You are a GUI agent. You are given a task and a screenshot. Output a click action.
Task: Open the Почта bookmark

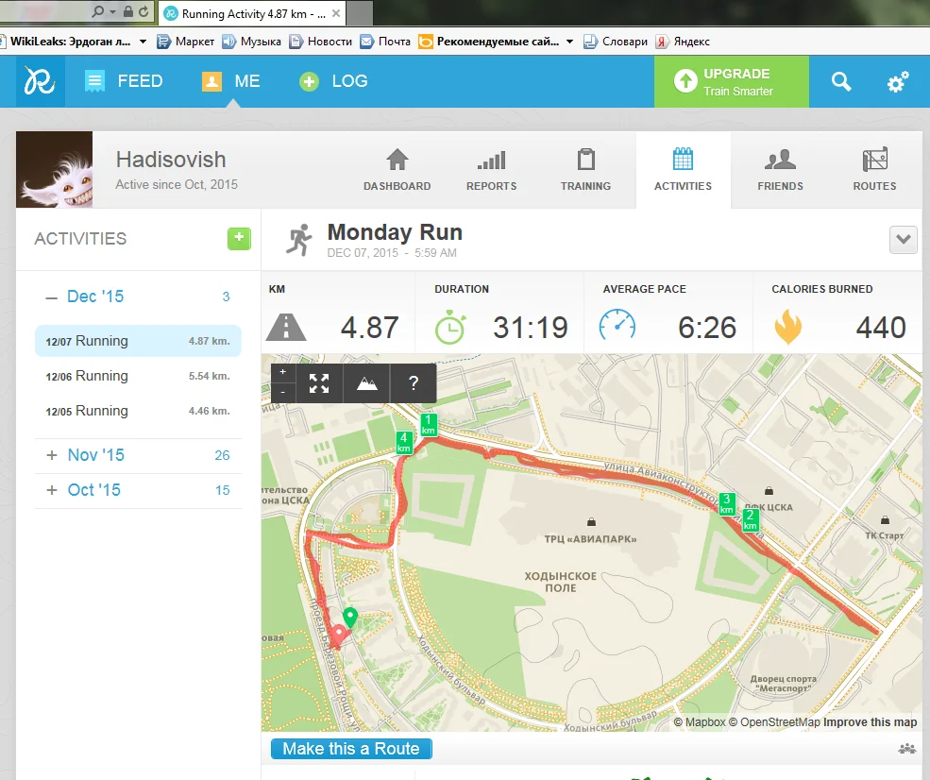[x=385, y=42]
